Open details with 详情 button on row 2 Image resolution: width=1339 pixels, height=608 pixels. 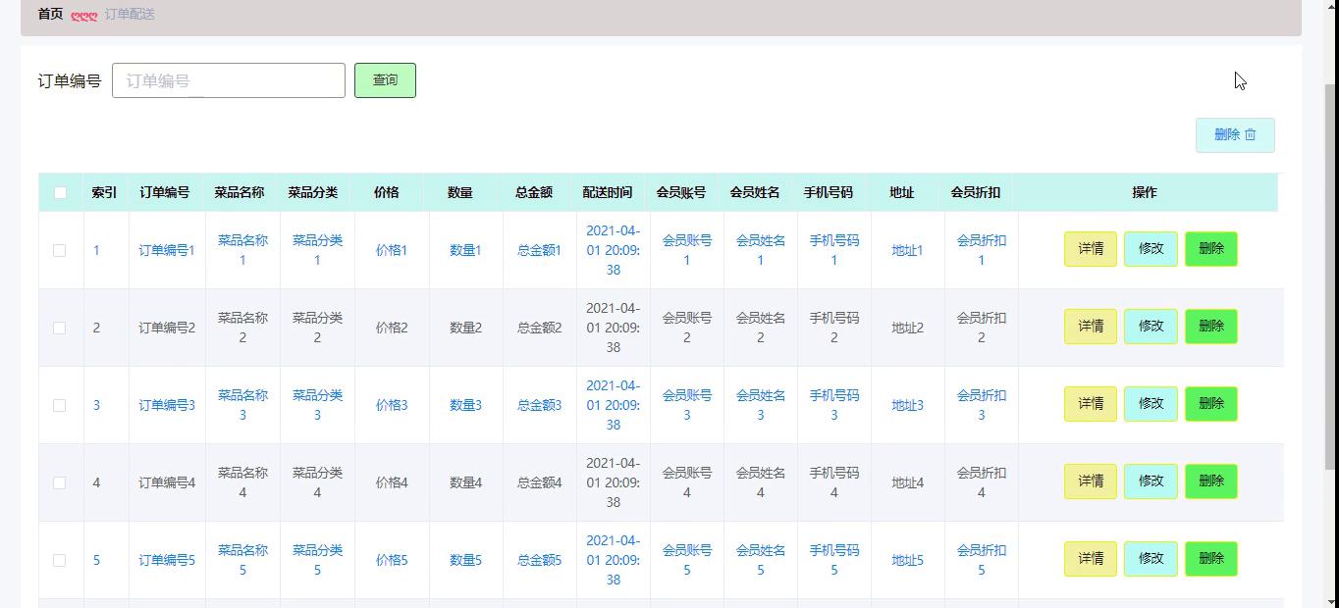pyautogui.click(x=1090, y=326)
